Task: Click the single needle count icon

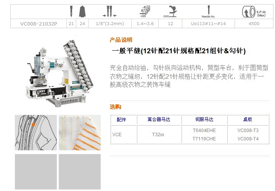Action: click(x=71, y=11)
